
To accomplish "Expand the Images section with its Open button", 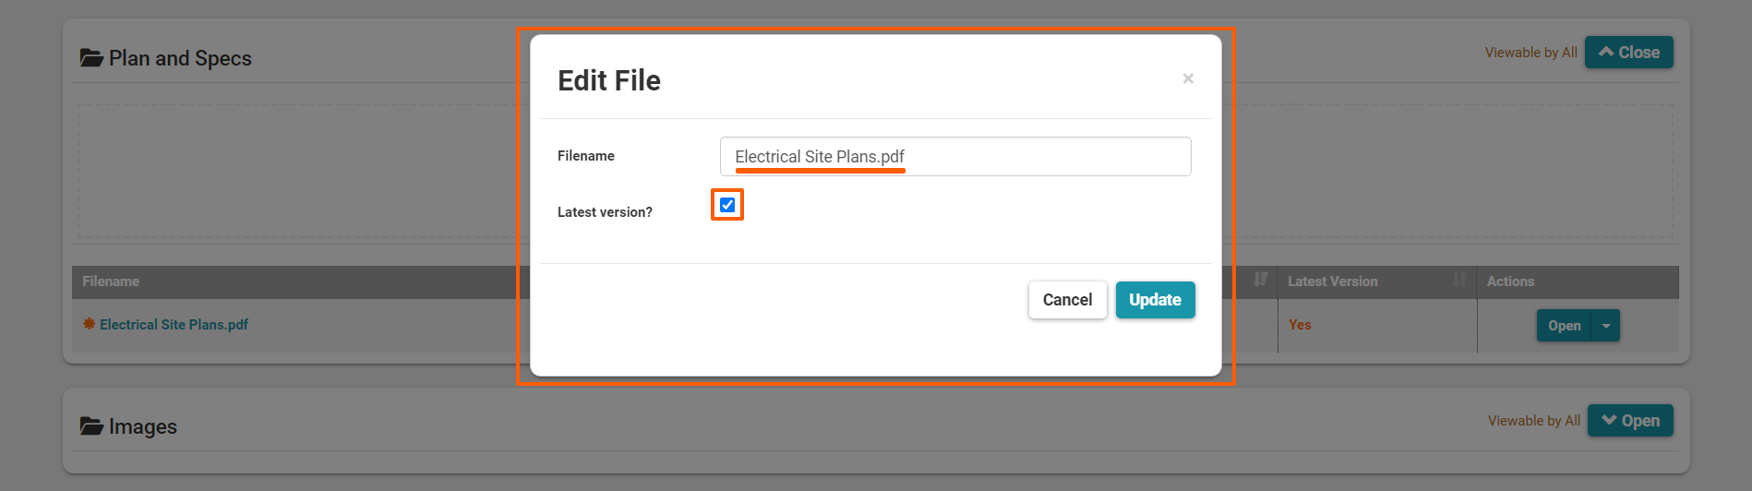I will click(1630, 421).
